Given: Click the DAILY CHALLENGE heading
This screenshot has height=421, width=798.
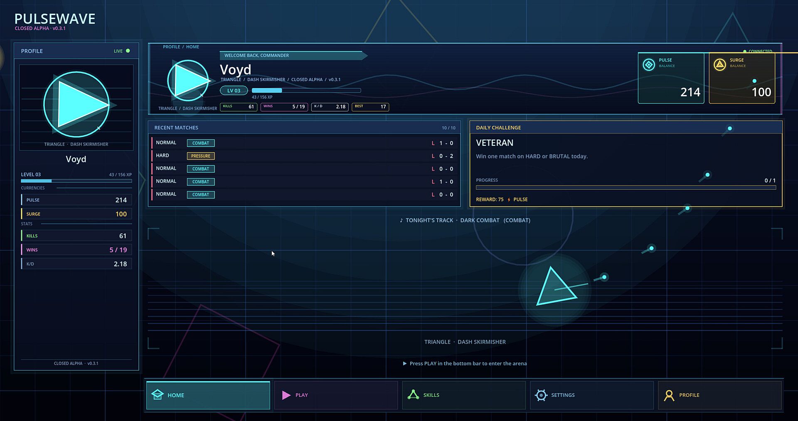Looking at the screenshot, I should tap(498, 128).
